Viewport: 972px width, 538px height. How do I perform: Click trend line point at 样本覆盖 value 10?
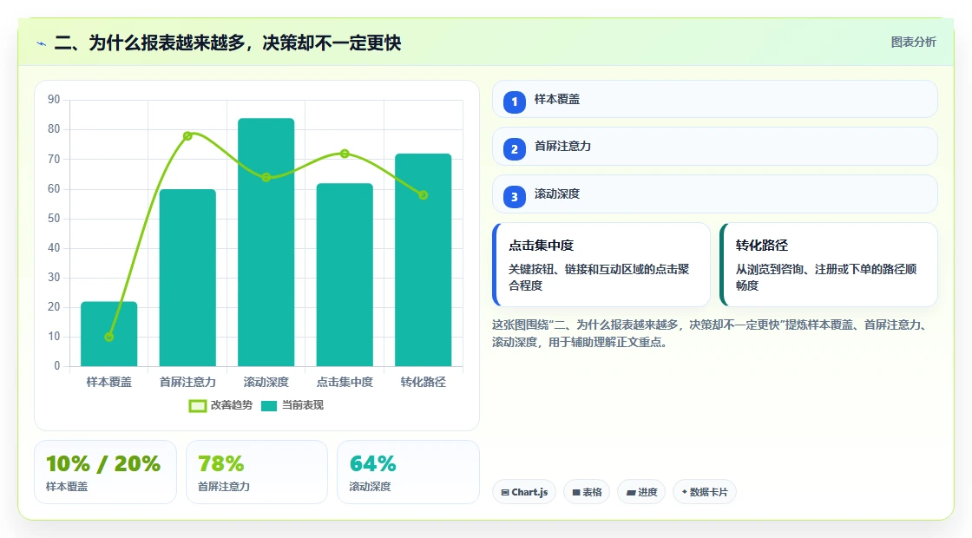(109, 337)
